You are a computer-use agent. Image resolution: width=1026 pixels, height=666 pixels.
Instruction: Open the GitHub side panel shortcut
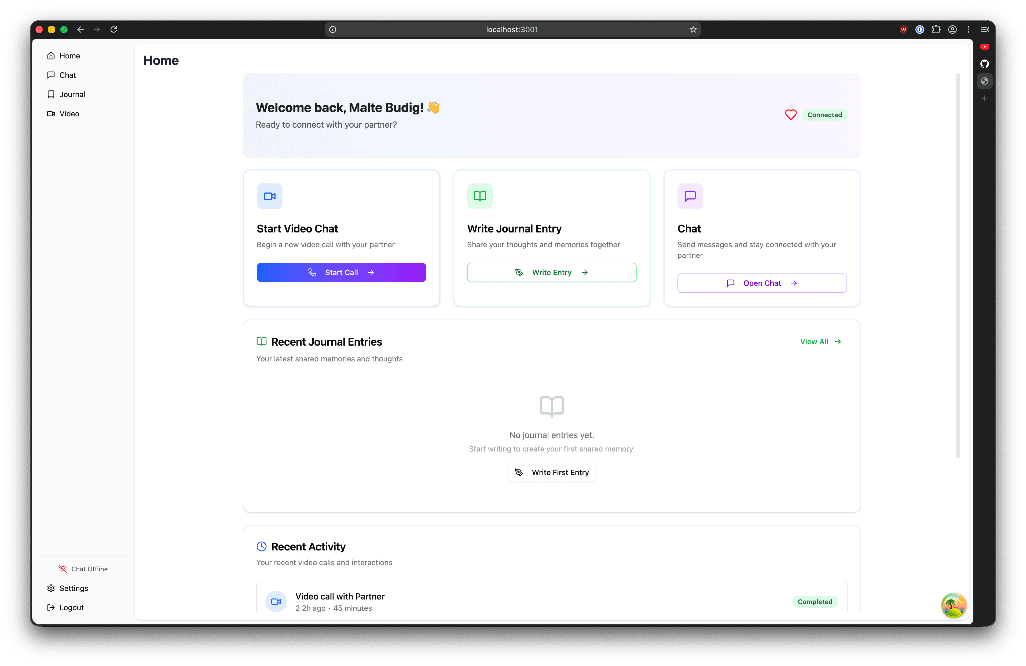click(x=985, y=64)
